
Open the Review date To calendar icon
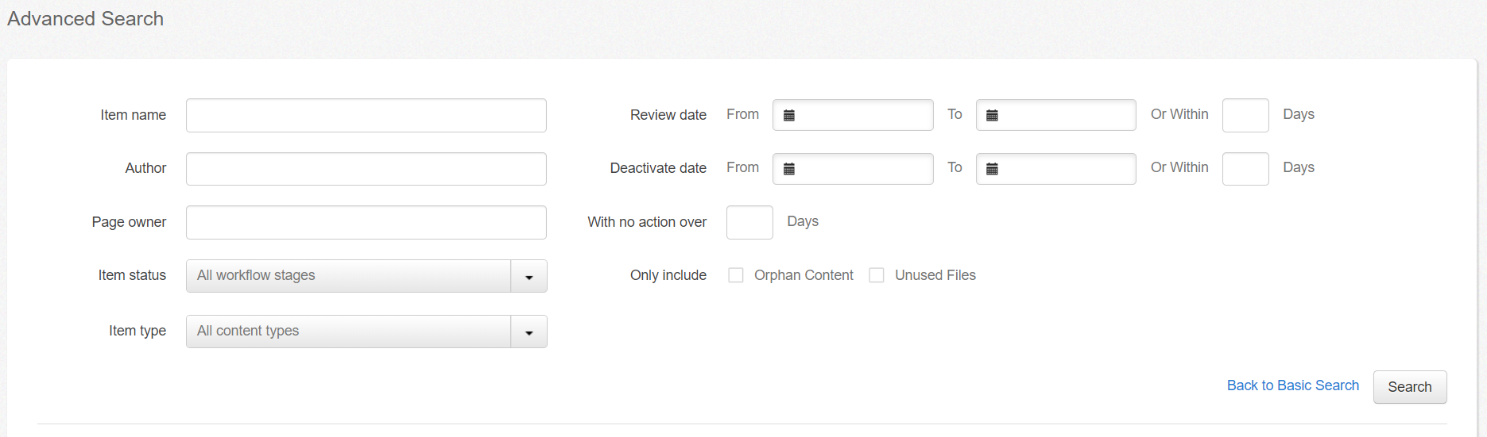pos(992,116)
